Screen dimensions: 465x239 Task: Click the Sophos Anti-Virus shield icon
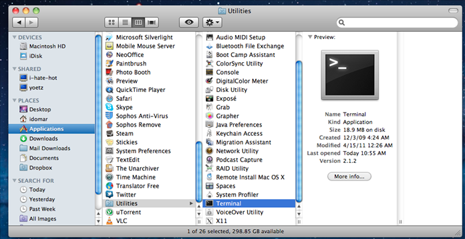110,116
